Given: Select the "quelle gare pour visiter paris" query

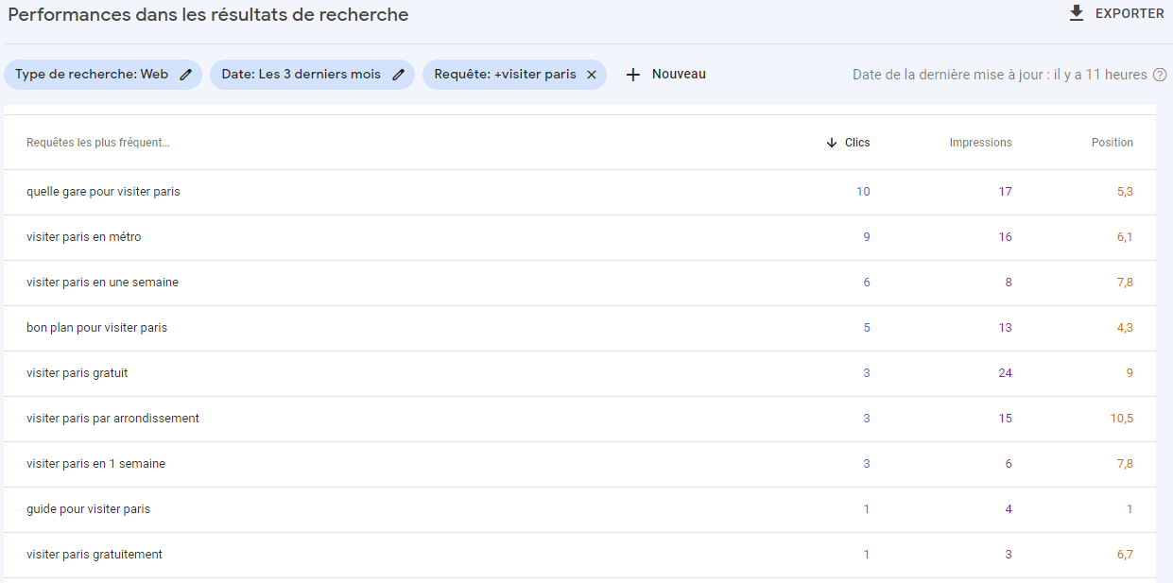Looking at the screenshot, I should [x=103, y=192].
